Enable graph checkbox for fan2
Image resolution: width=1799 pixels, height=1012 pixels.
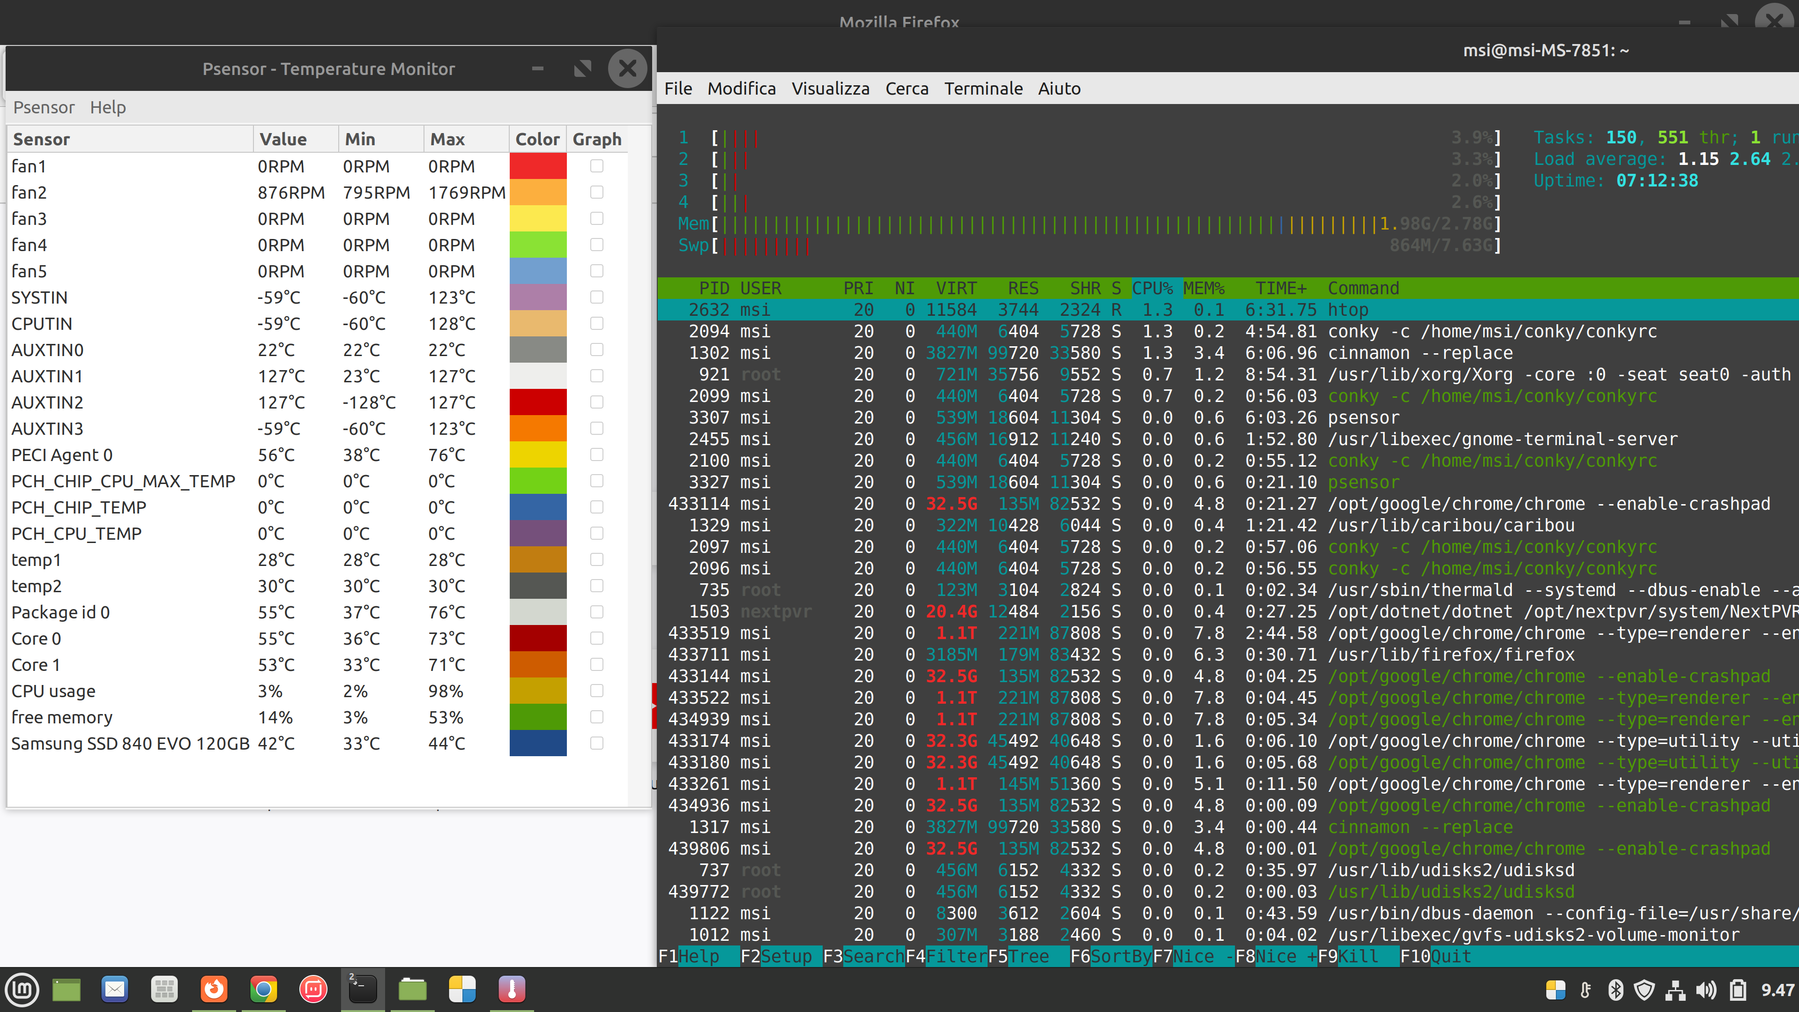click(x=596, y=192)
